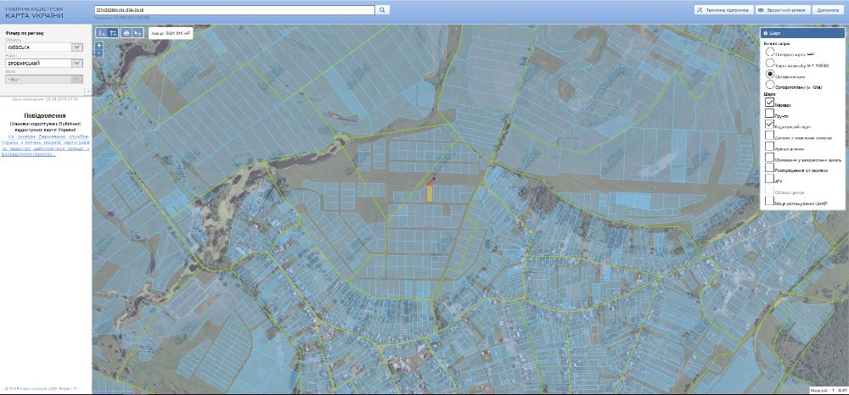Open the Допомога help button
The image size is (849, 395).
828,9
